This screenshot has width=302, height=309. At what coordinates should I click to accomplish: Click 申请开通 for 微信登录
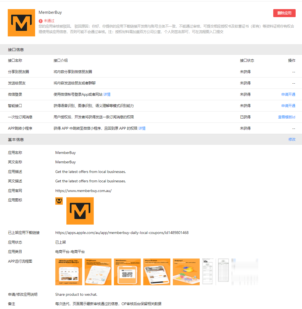(288, 94)
